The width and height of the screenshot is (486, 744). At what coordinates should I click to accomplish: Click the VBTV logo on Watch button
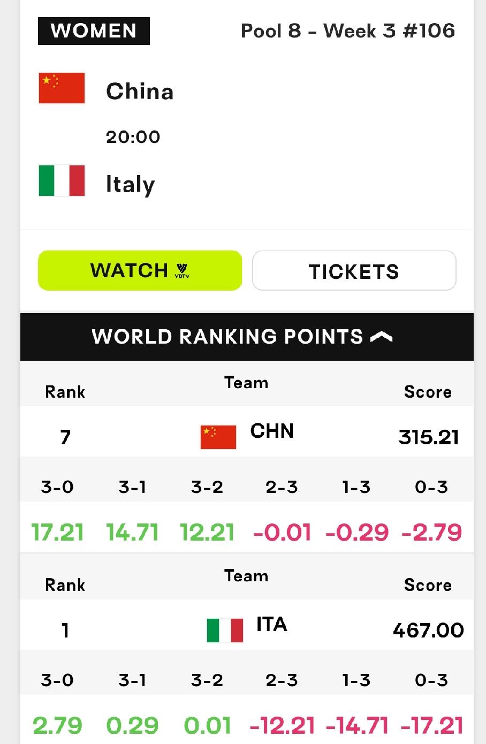tap(182, 270)
